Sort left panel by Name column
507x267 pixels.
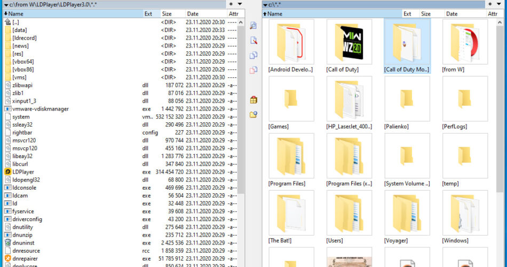[73, 13]
